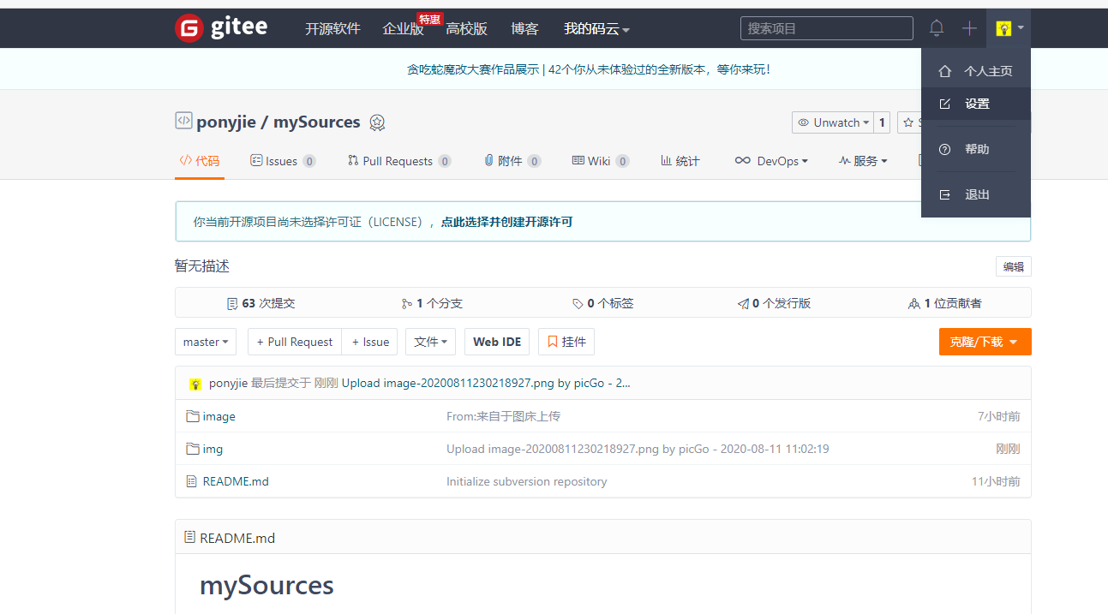The width and height of the screenshot is (1108, 614).
Task: Click the bookmark icon in 挂件
Action: tap(553, 342)
